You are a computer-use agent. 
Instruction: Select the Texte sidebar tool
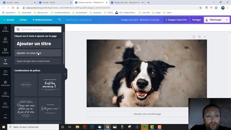pos(5,62)
